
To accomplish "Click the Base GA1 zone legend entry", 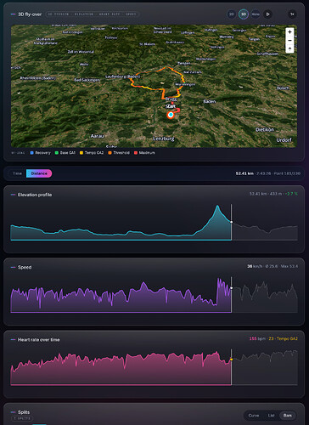I will pos(65,153).
